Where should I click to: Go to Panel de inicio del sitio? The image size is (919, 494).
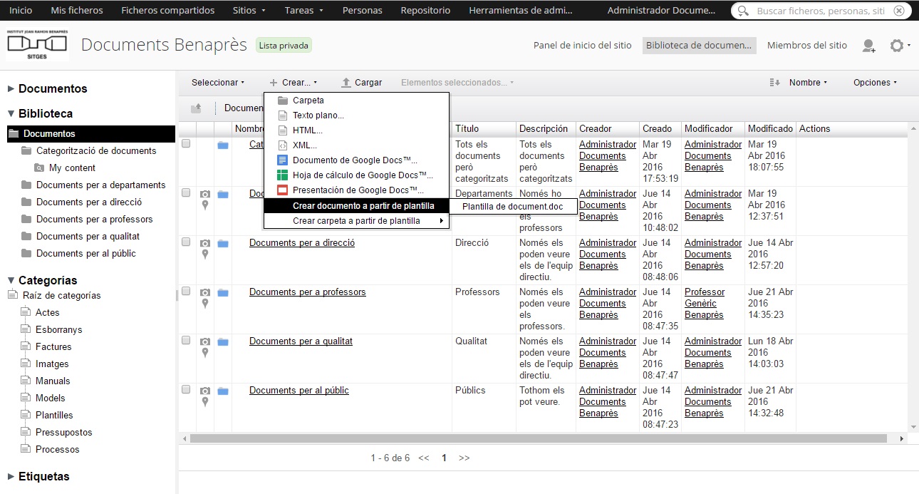(583, 46)
